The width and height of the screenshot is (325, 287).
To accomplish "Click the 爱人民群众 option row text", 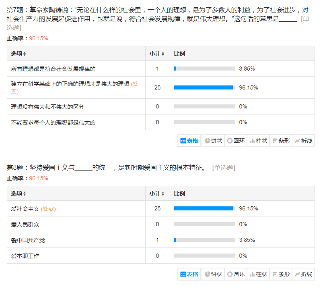I will [25, 224].
